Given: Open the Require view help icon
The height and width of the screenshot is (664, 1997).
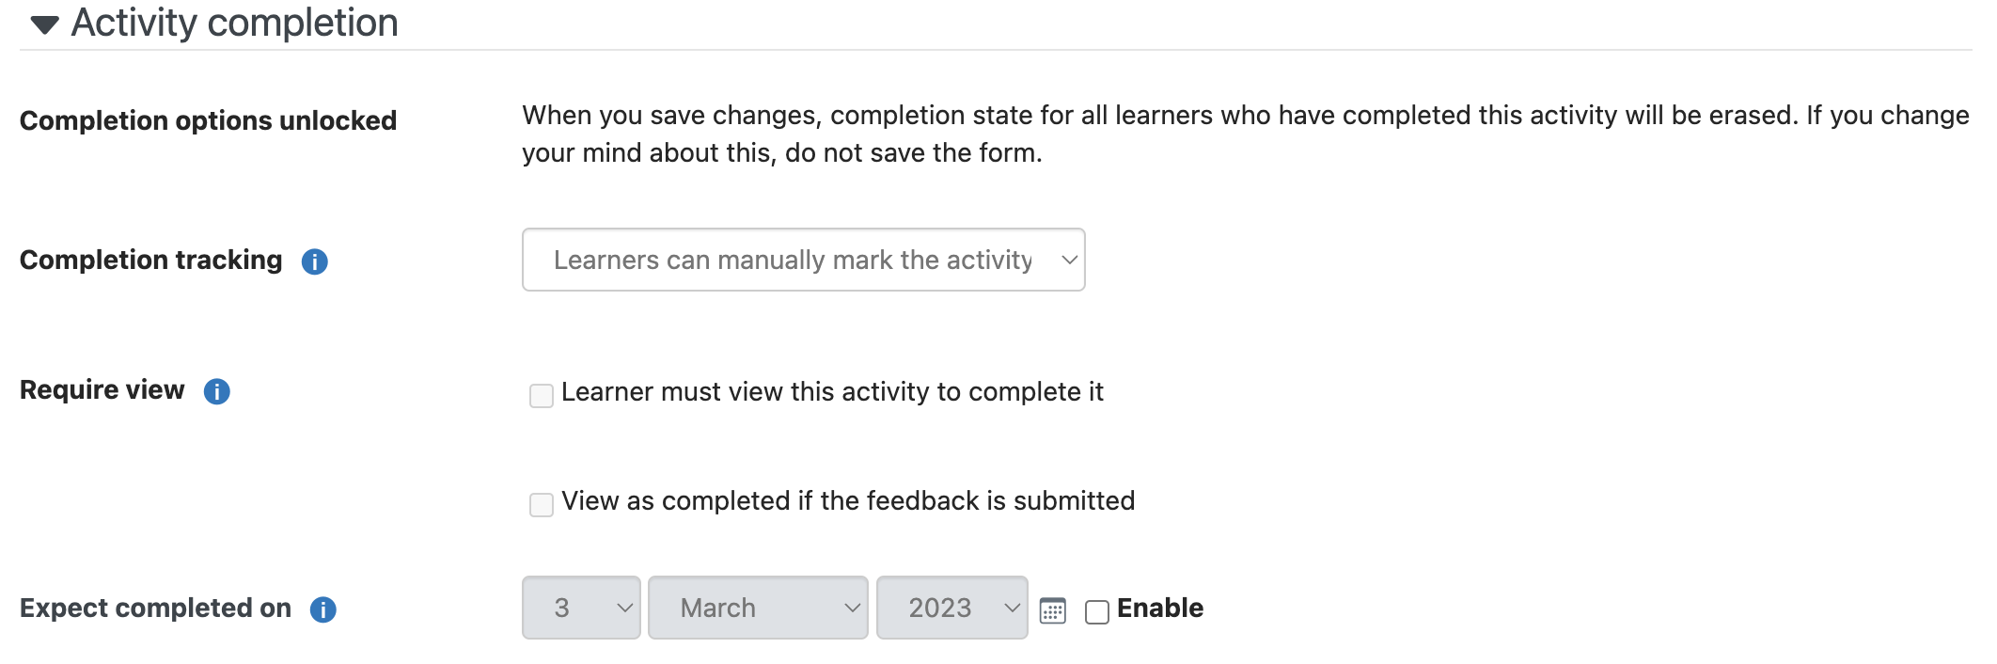Looking at the screenshot, I should coord(217,391).
